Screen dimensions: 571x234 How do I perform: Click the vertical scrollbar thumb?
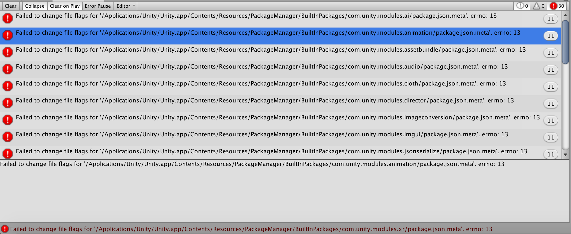coord(565,42)
